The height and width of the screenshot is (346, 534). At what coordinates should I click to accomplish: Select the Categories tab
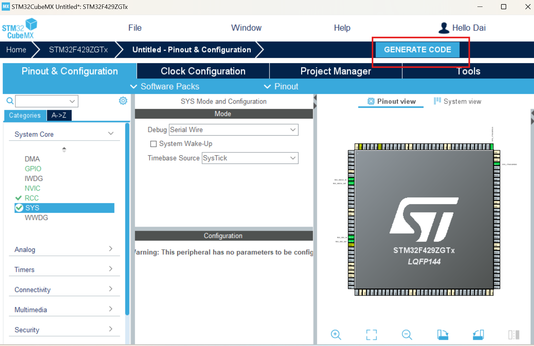point(25,115)
